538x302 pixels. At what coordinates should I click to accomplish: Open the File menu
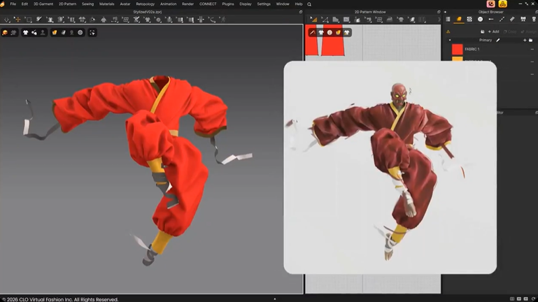click(13, 4)
